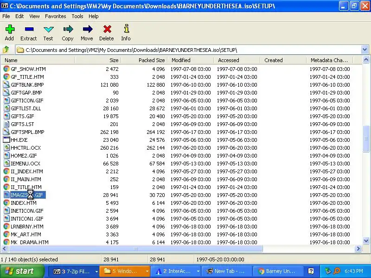Click the Start button
Image resolution: width=371 pixels, height=278 pixels.
point(22,271)
